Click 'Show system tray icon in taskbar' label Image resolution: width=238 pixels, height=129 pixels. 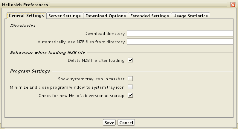tap(91, 79)
